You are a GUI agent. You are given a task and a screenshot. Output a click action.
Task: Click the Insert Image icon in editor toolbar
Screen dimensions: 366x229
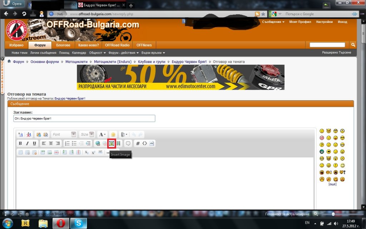pyautogui.click(x=112, y=143)
